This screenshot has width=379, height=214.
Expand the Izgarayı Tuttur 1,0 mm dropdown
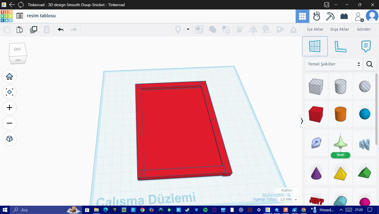[288, 199]
